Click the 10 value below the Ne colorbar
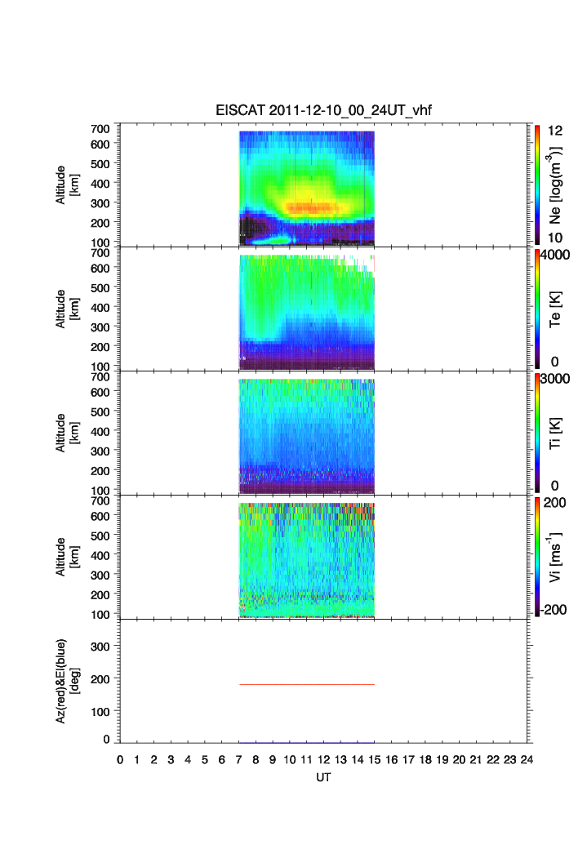This screenshot has width=578, height=867. click(555, 238)
